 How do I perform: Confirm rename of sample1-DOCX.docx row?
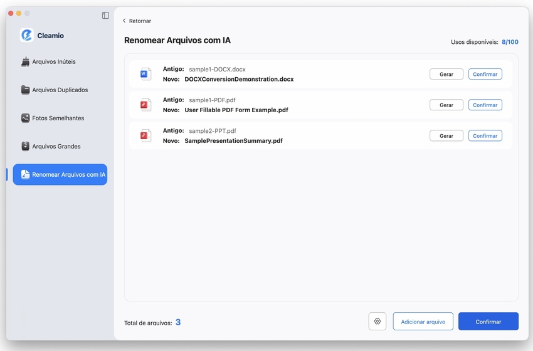(x=485, y=74)
